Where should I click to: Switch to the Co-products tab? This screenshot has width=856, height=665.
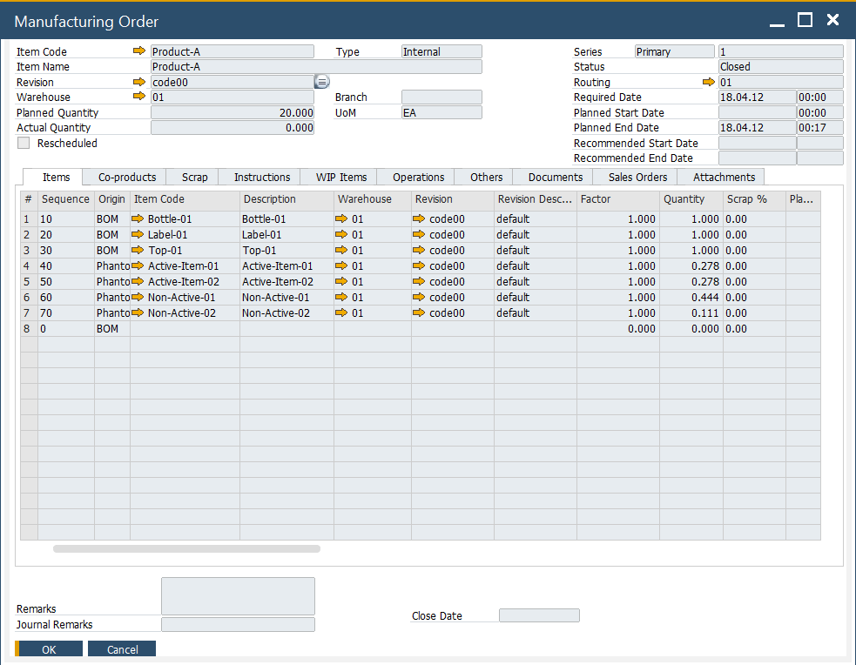coord(127,177)
